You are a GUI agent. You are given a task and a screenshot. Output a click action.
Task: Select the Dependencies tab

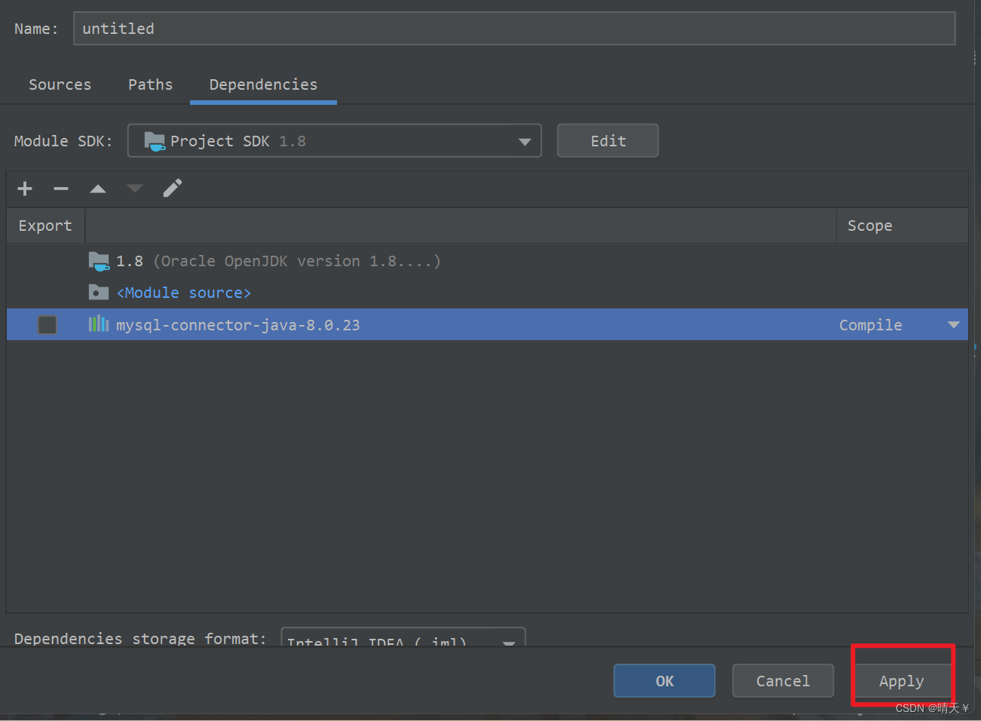(264, 84)
